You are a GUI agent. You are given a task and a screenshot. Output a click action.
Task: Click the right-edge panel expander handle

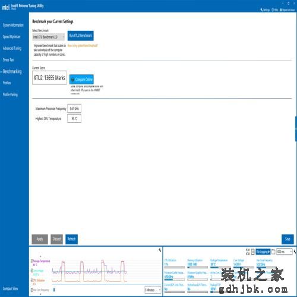tap(296, 129)
